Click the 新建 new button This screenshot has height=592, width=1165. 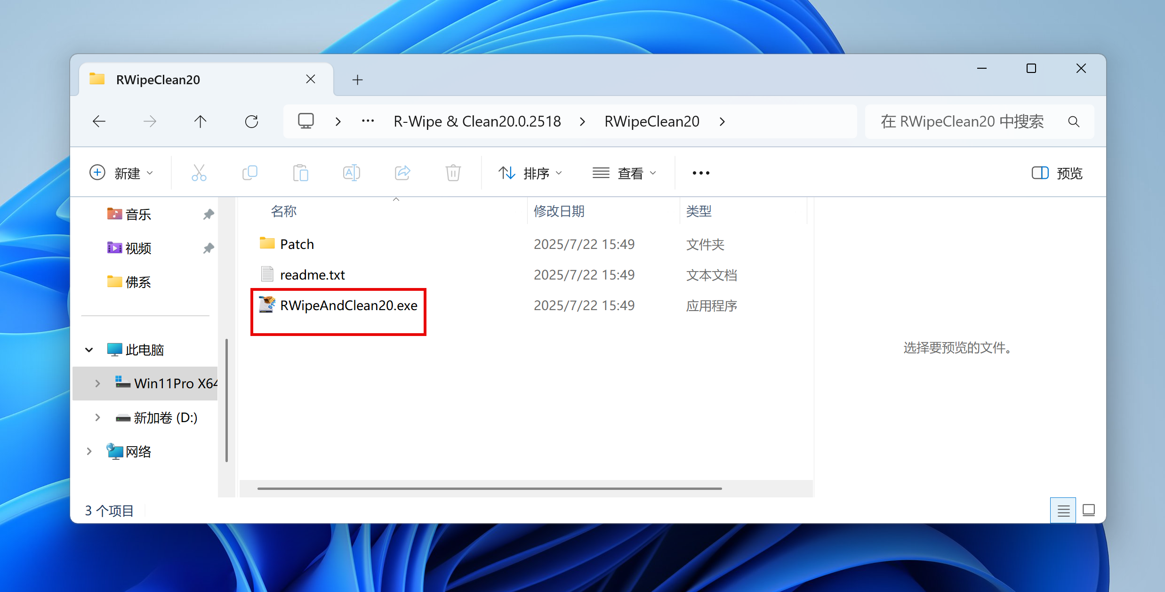pyautogui.click(x=121, y=173)
